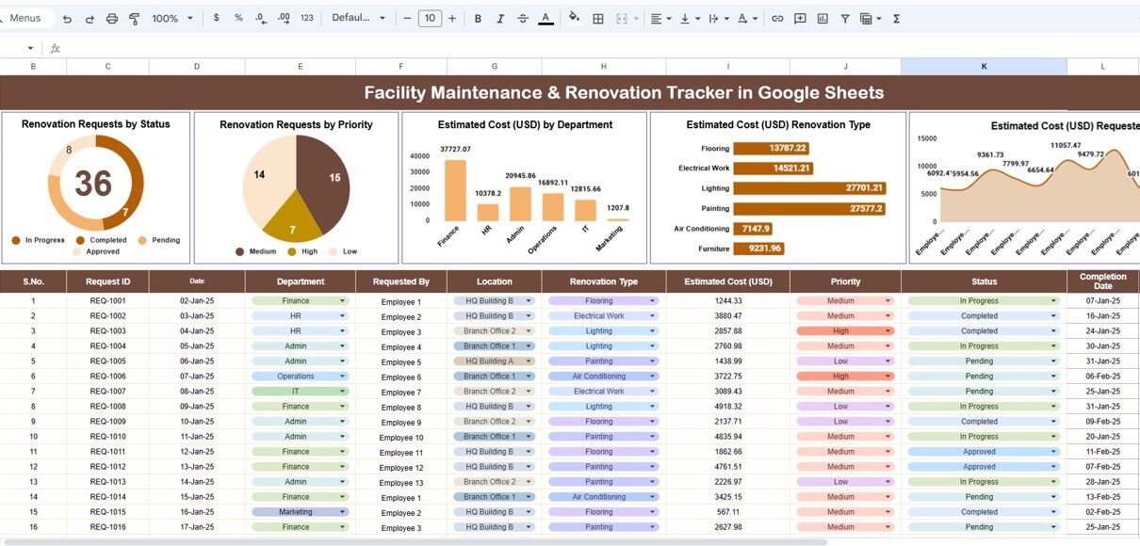Select the column K header
The image size is (1140, 546).
pyautogui.click(x=984, y=67)
